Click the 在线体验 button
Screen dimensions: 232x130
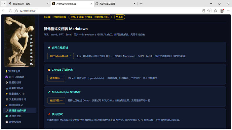pyautogui.click(x=56, y=101)
